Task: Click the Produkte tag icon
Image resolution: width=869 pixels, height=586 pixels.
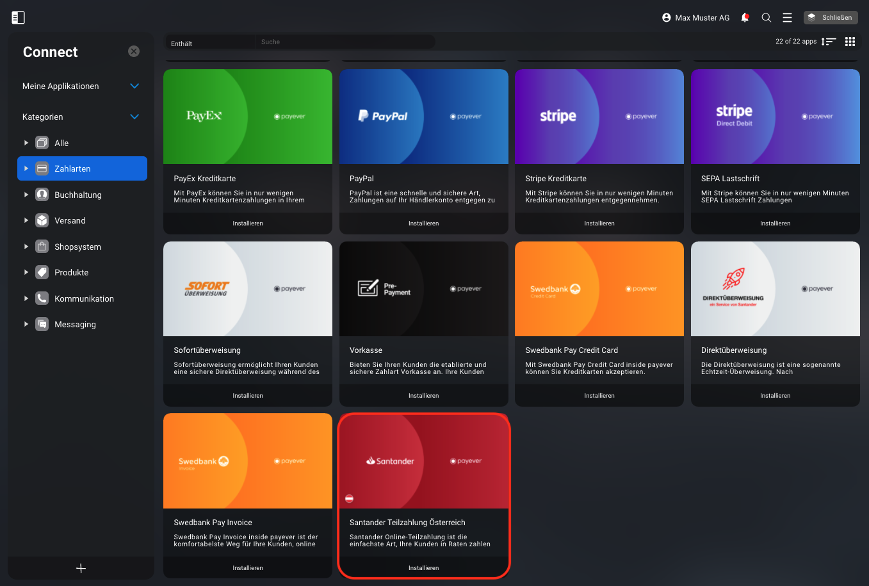Action: pos(42,272)
